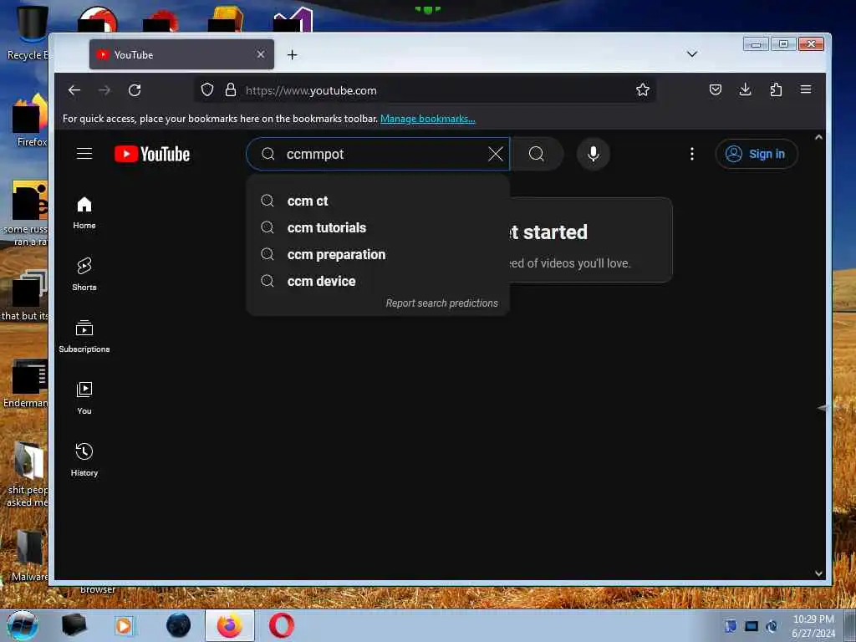Choose the 'ccm tutorials' suggestion
The width and height of the screenshot is (856, 642).
tap(378, 227)
